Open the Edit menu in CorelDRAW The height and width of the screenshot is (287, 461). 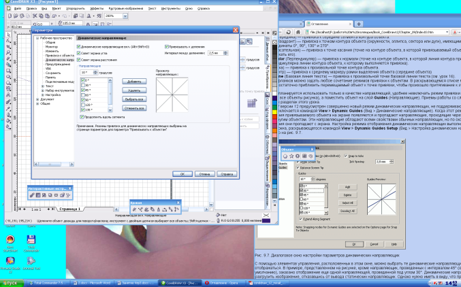coord(31,9)
